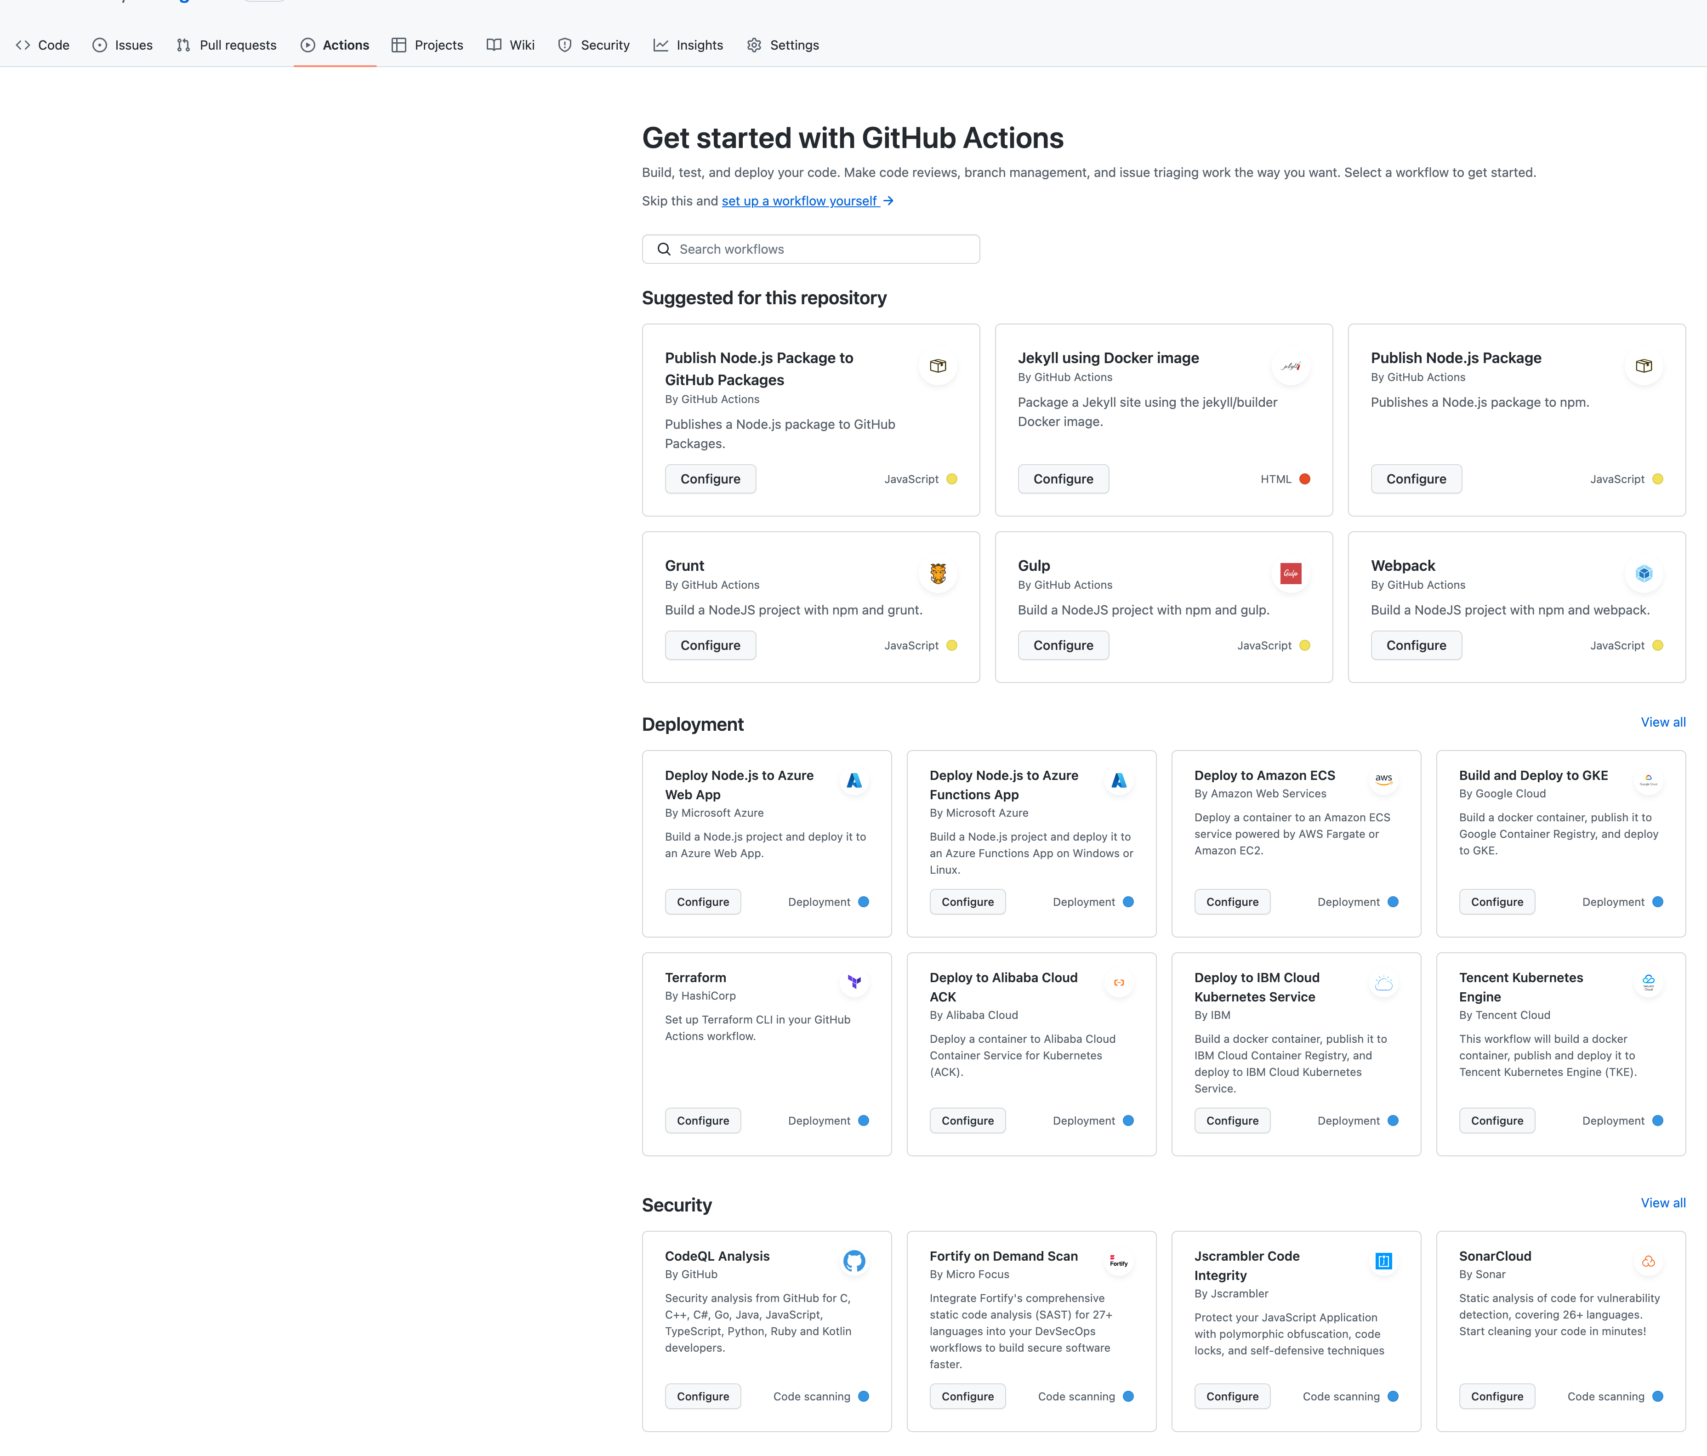The height and width of the screenshot is (1456, 1707).
Task: Configure the Webpack workflow
Action: (x=1415, y=645)
